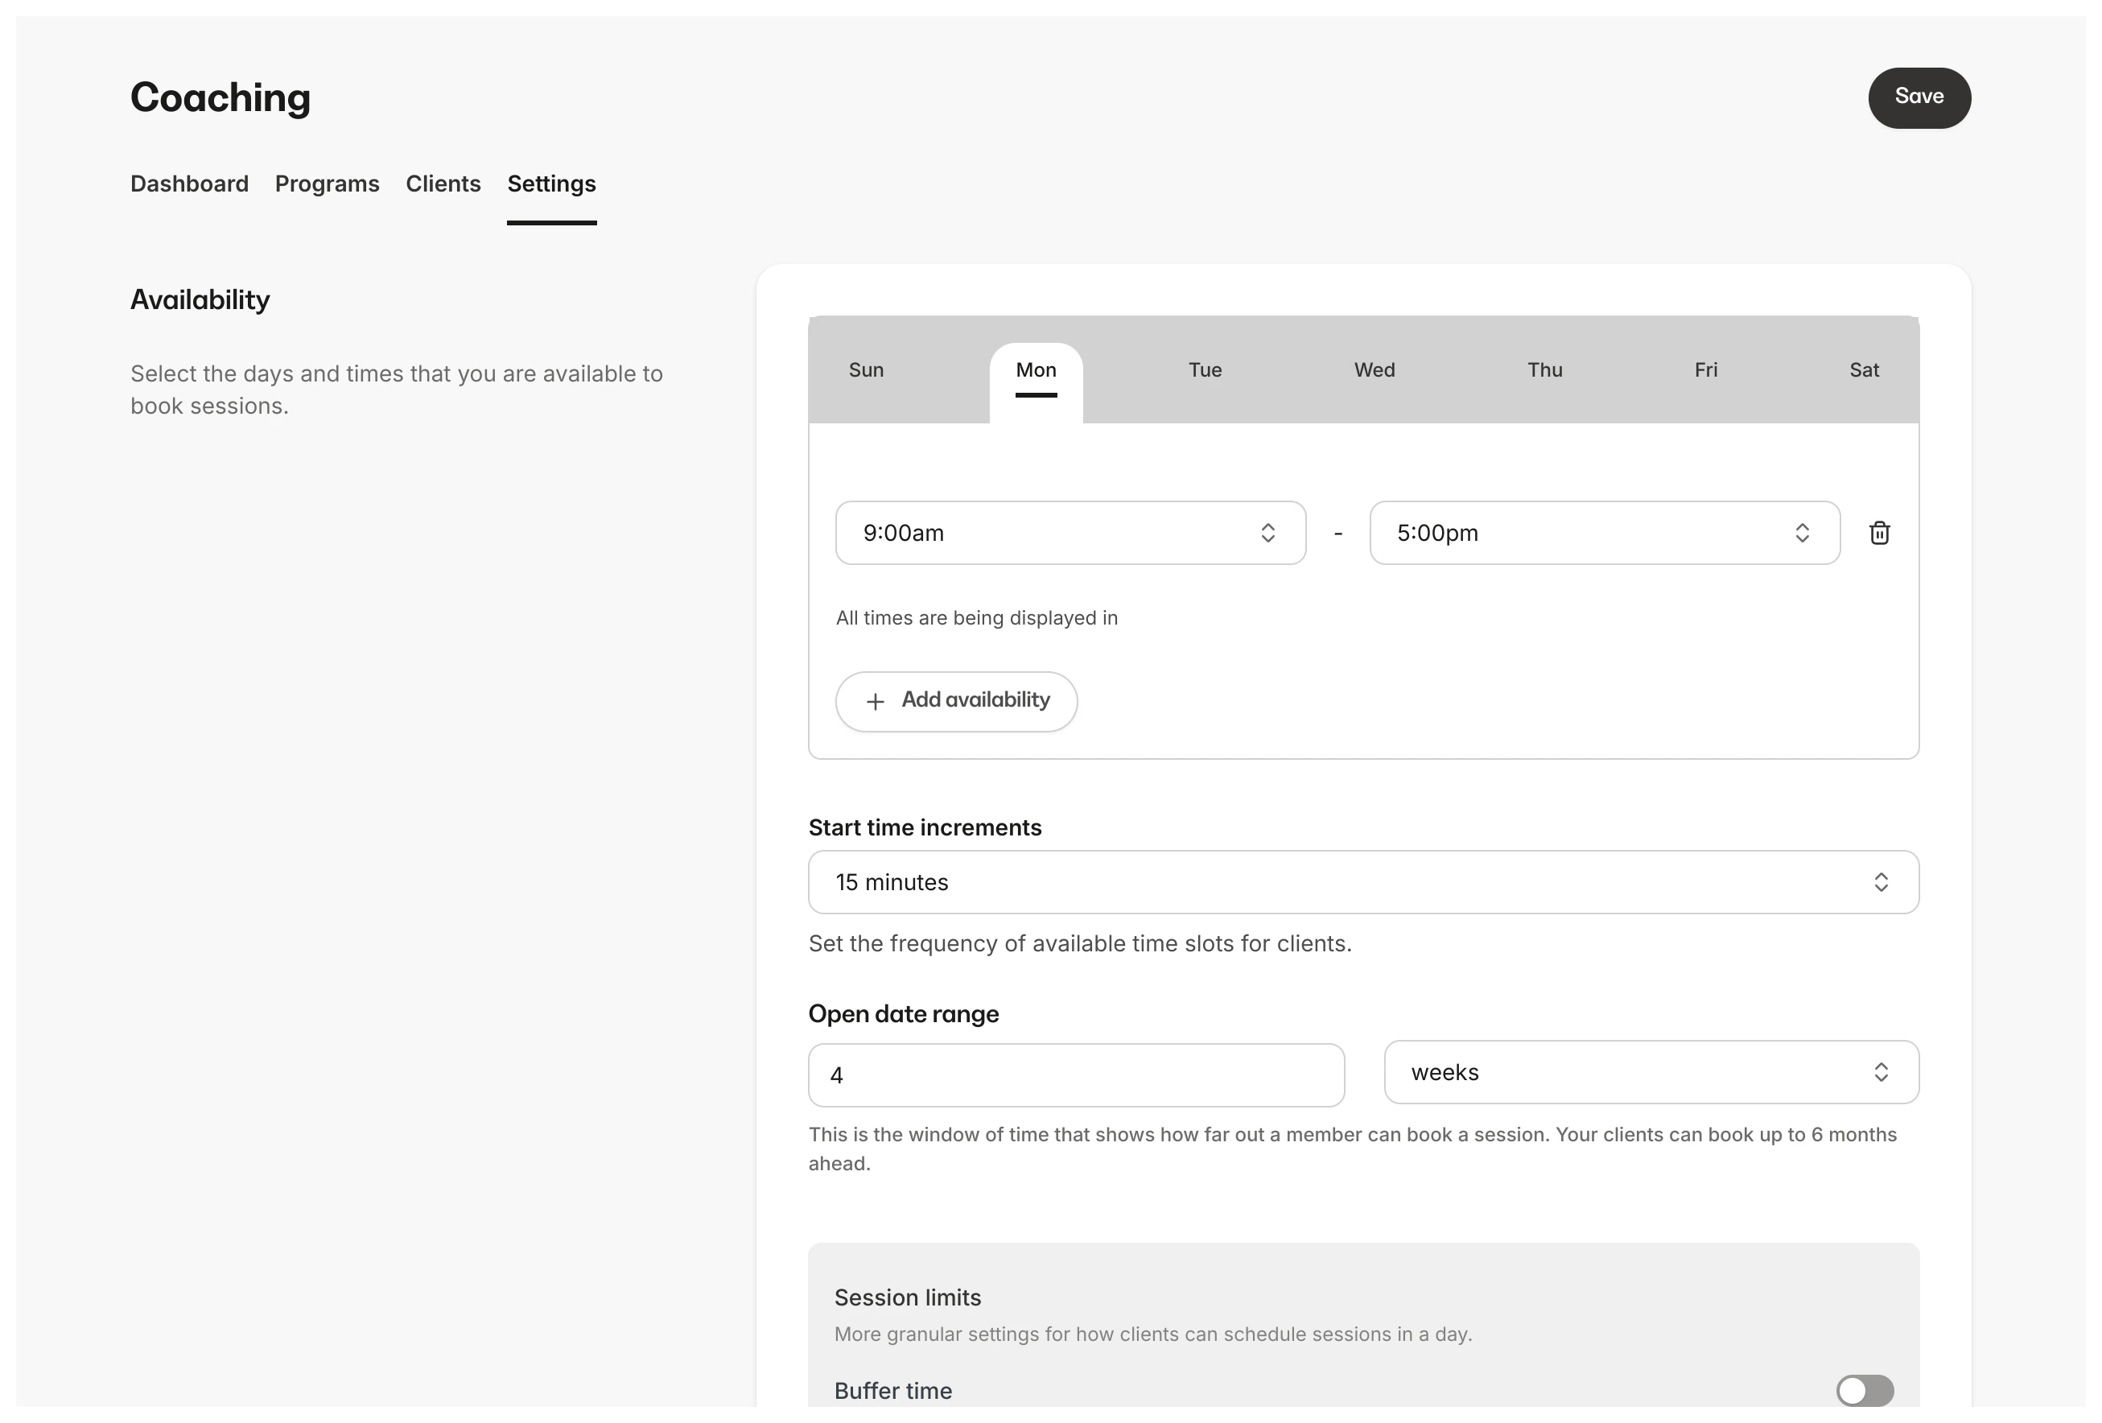Toggle the Buffer time switch
2102x1423 pixels.
click(x=1863, y=1391)
